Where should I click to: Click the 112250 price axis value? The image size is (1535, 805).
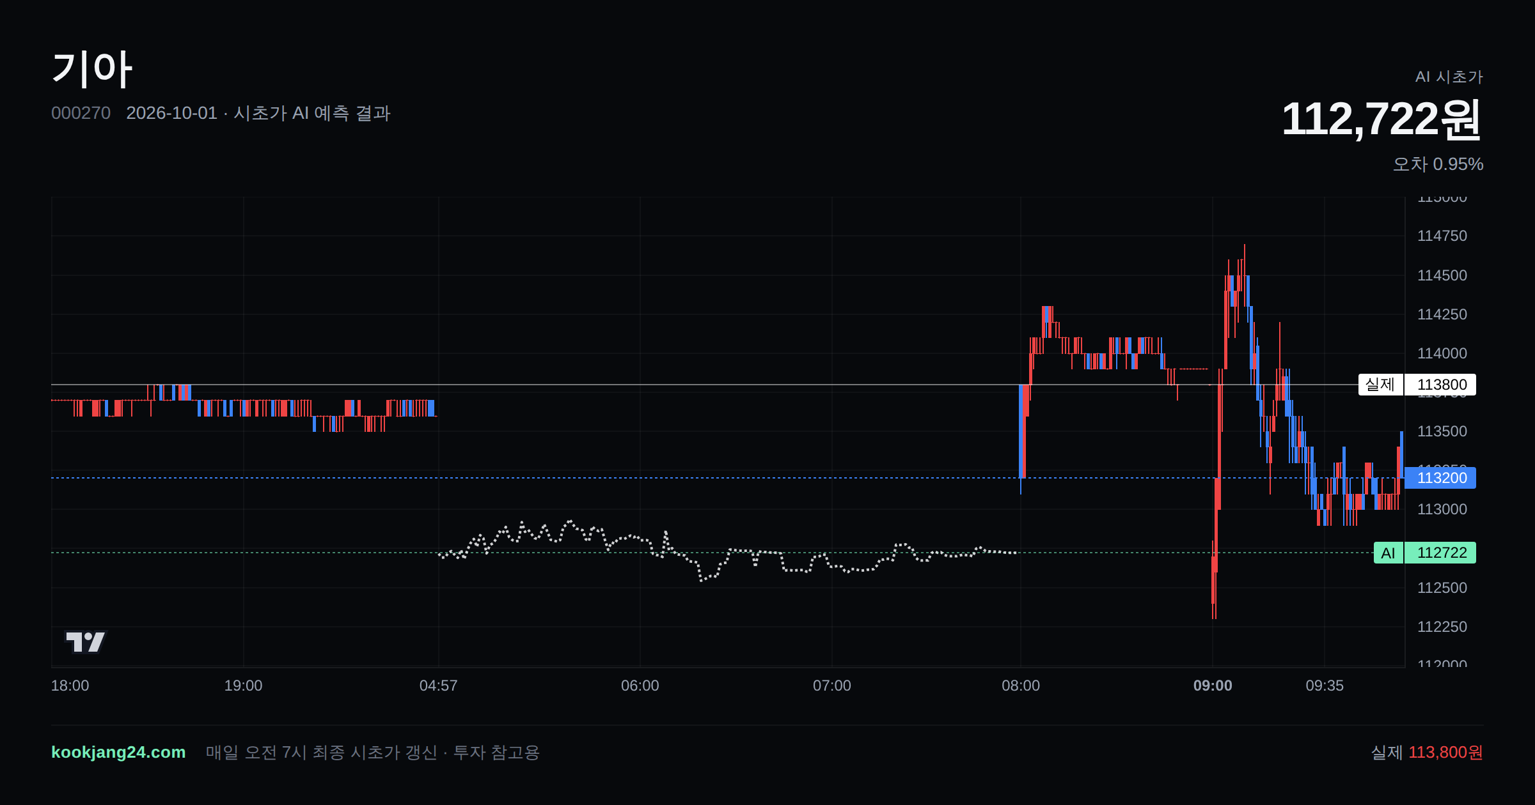tap(1442, 627)
